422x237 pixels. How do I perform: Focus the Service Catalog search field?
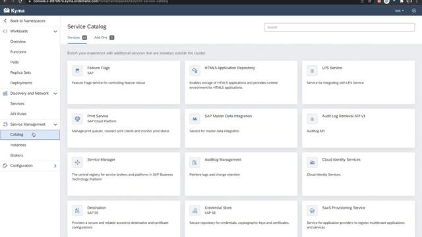point(339,27)
